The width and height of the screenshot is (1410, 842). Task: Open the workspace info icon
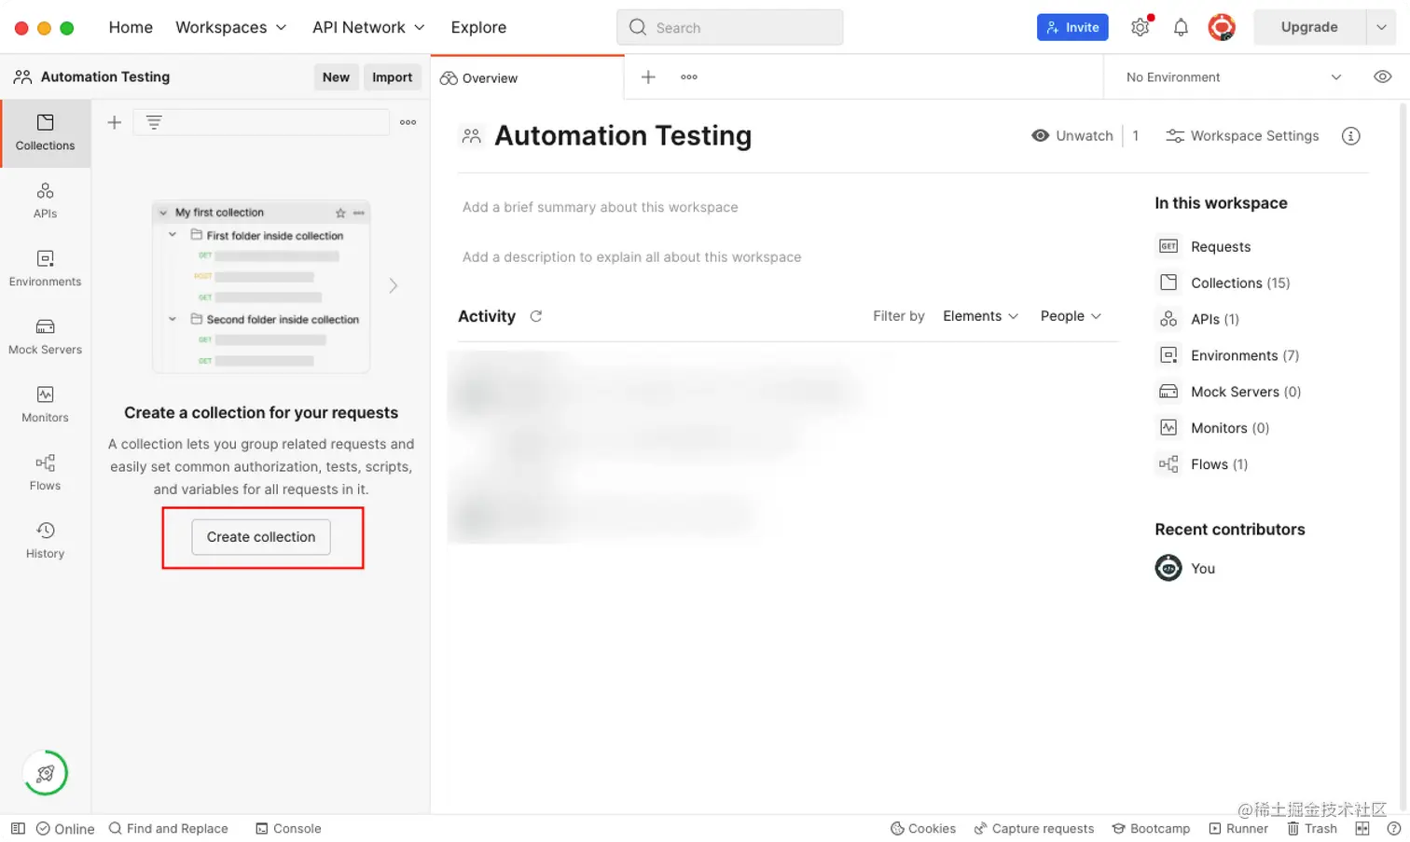(1350, 136)
